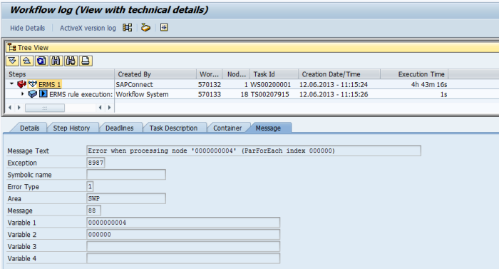
Task: Click Variable 1 field 0000000004
Action: [x=183, y=222]
